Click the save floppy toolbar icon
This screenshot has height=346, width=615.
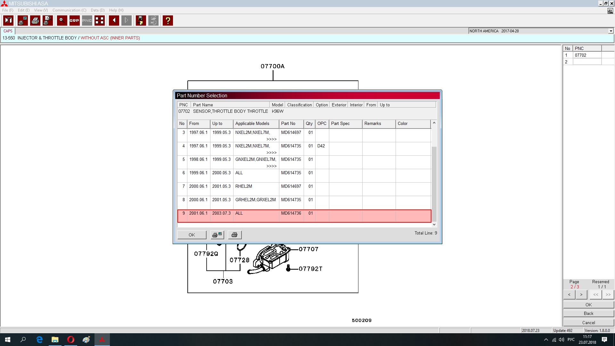pyautogui.click(x=141, y=21)
